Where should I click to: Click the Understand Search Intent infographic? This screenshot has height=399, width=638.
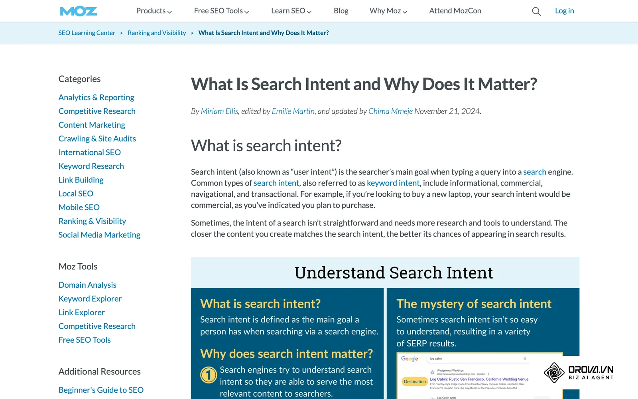385,328
